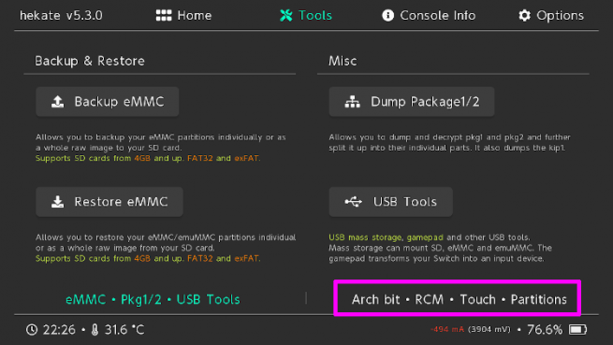Click the Restore eMMC download icon
Image resolution: width=613 pixels, height=345 pixels.
click(x=58, y=202)
